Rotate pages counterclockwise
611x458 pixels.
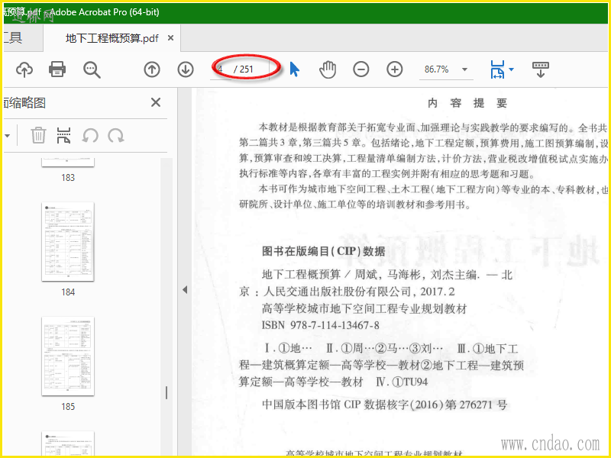tap(90, 136)
